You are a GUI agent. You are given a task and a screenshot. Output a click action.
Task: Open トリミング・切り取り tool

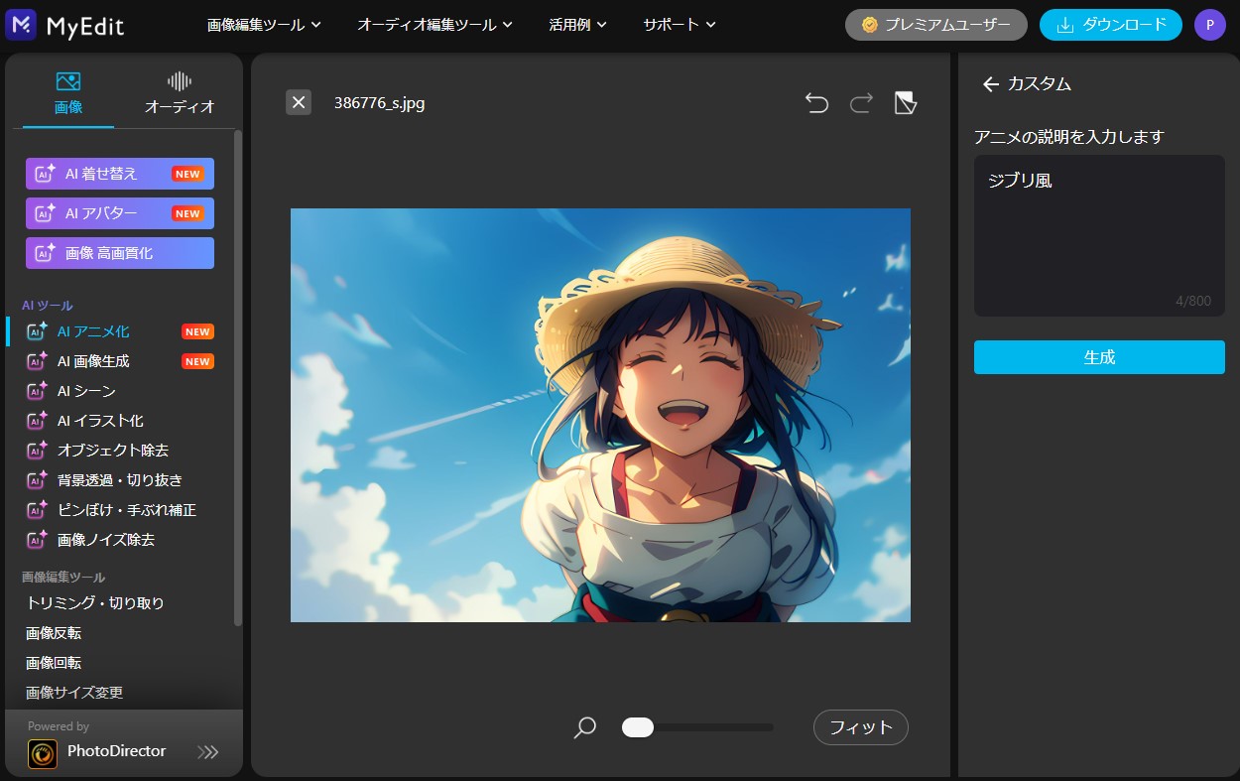click(95, 603)
